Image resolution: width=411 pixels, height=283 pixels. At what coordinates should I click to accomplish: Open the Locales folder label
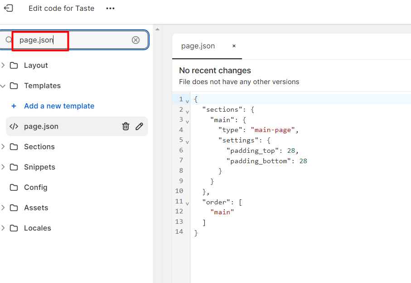pyautogui.click(x=38, y=228)
